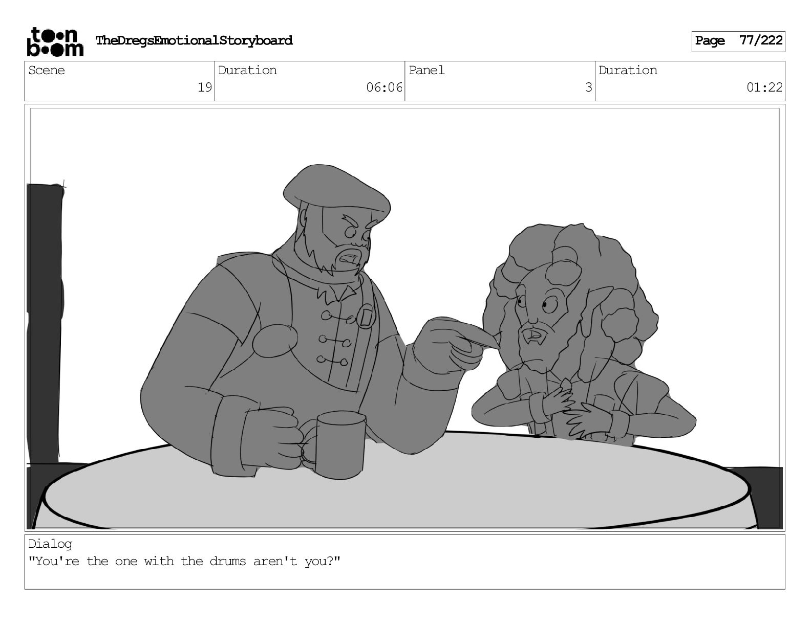This screenshot has height=626, width=811.
Task: Click the Scene label
Action: click(x=47, y=70)
